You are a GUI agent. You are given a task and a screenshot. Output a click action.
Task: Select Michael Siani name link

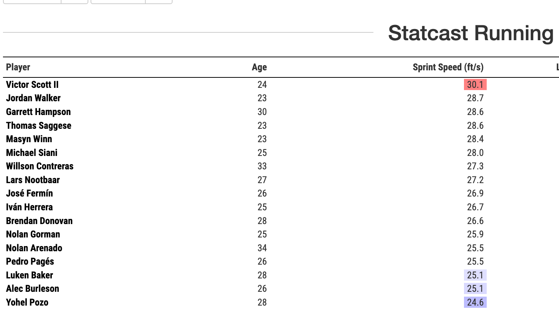[x=32, y=153]
